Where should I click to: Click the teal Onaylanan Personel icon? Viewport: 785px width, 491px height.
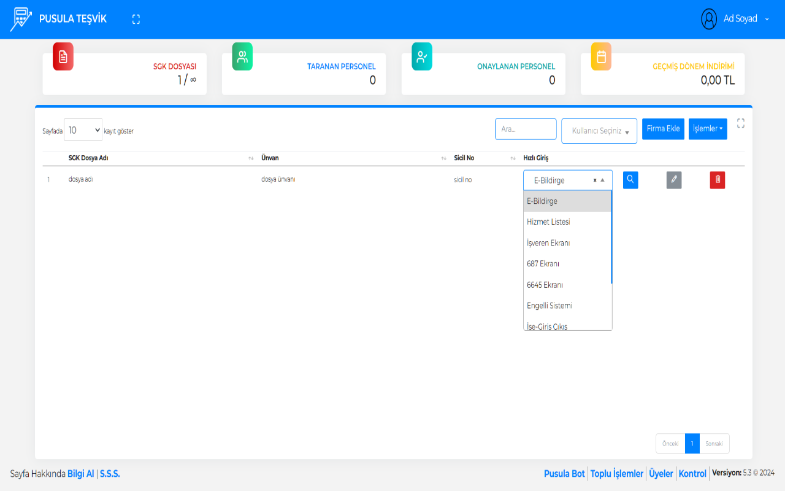tap(422, 56)
